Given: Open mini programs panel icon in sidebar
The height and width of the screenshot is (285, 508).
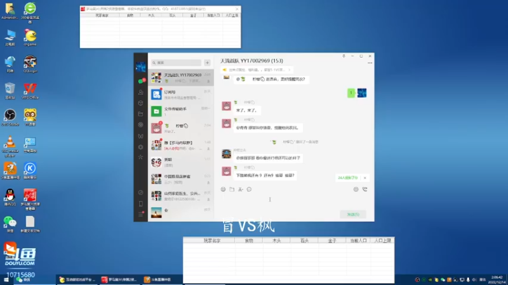Looking at the screenshot, I should [x=140, y=193].
